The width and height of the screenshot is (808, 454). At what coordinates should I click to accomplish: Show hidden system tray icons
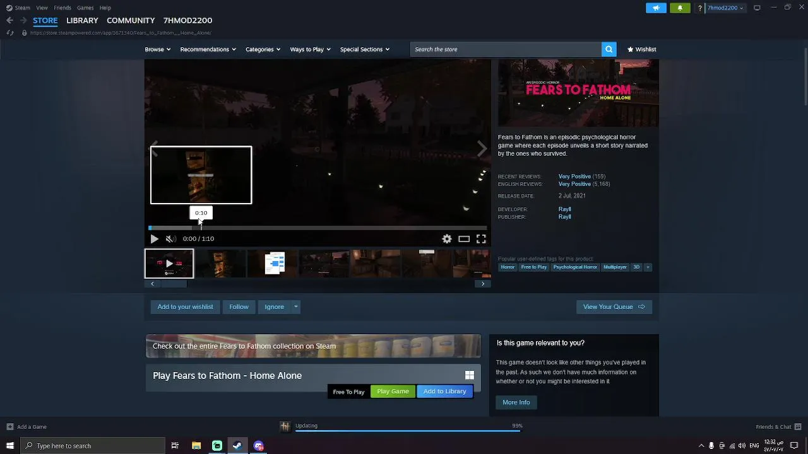point(701,446)
